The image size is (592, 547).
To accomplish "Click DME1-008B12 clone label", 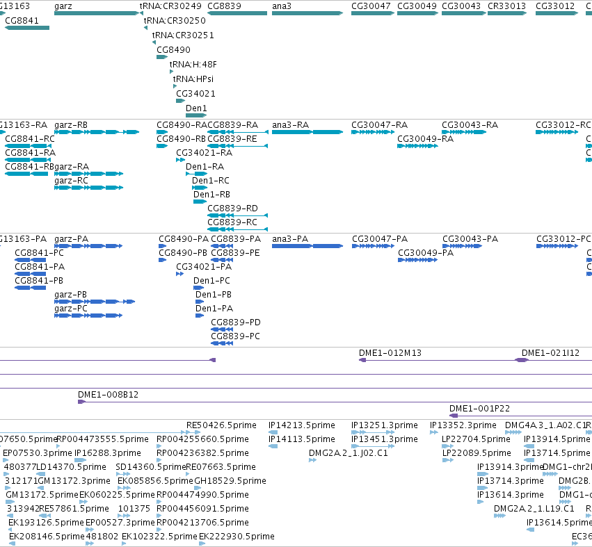I will pos(108,395).
